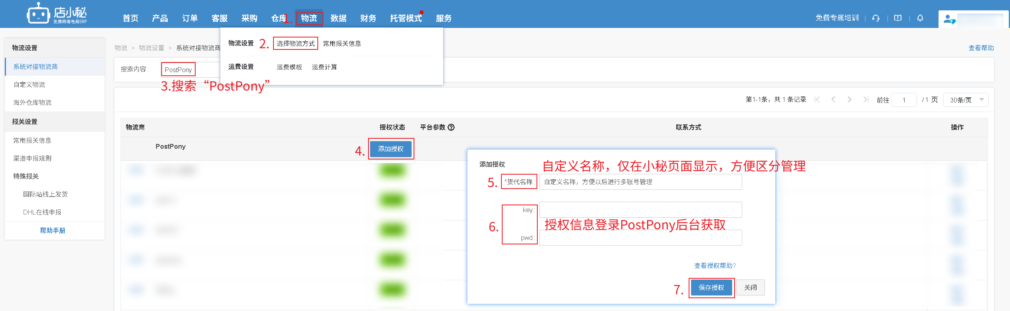The height and width of the screenshot is (311, 1010).
Task: Open the 查看授权帮助? link
Action: tap(715, 266)
